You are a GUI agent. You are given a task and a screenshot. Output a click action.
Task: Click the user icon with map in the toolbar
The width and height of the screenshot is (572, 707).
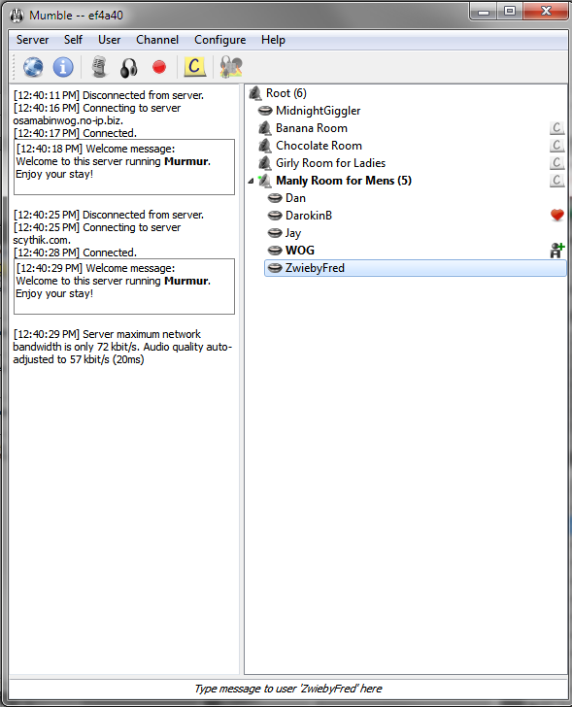pyautogui.click(x=231, y=67)
